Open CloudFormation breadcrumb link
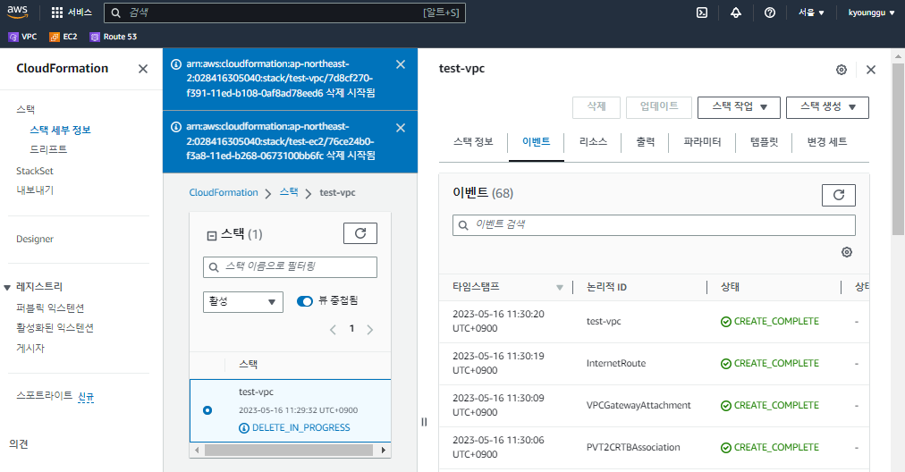905x472 pixels. 224,193
